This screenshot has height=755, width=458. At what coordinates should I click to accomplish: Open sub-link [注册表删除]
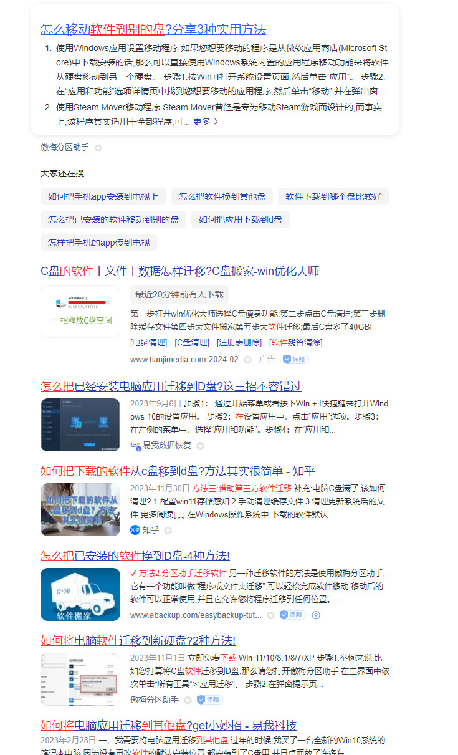(x=239, y=342)
